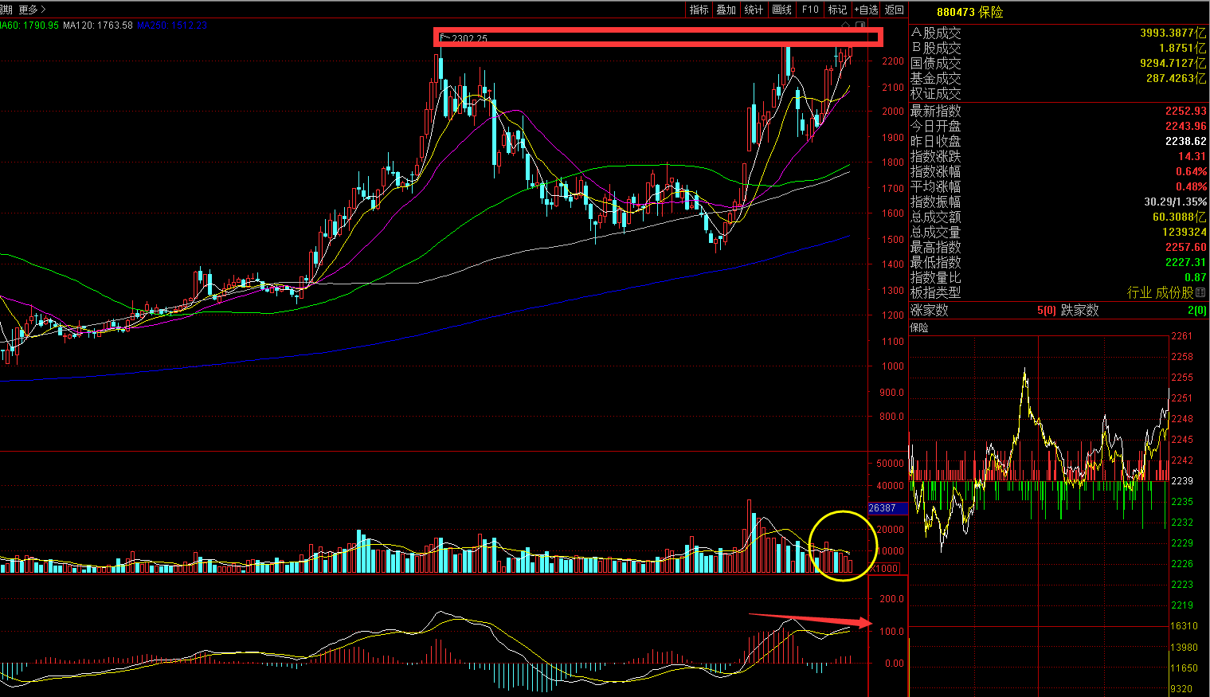Click the X1000 volume scale label
The width and height of the screenshot is (1210, 697).
tap(885, 569)
